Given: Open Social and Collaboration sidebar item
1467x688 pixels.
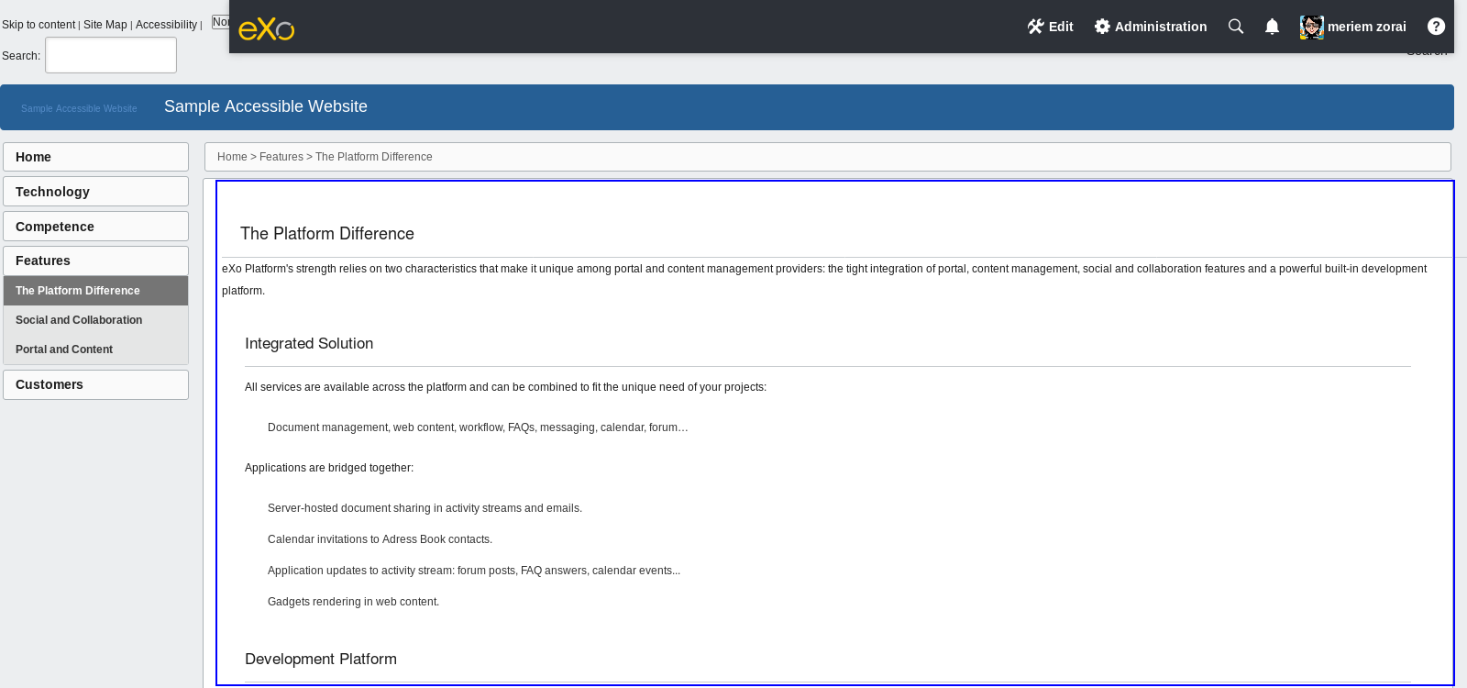Looking at the screenshot, I should [x=95, y=320].
